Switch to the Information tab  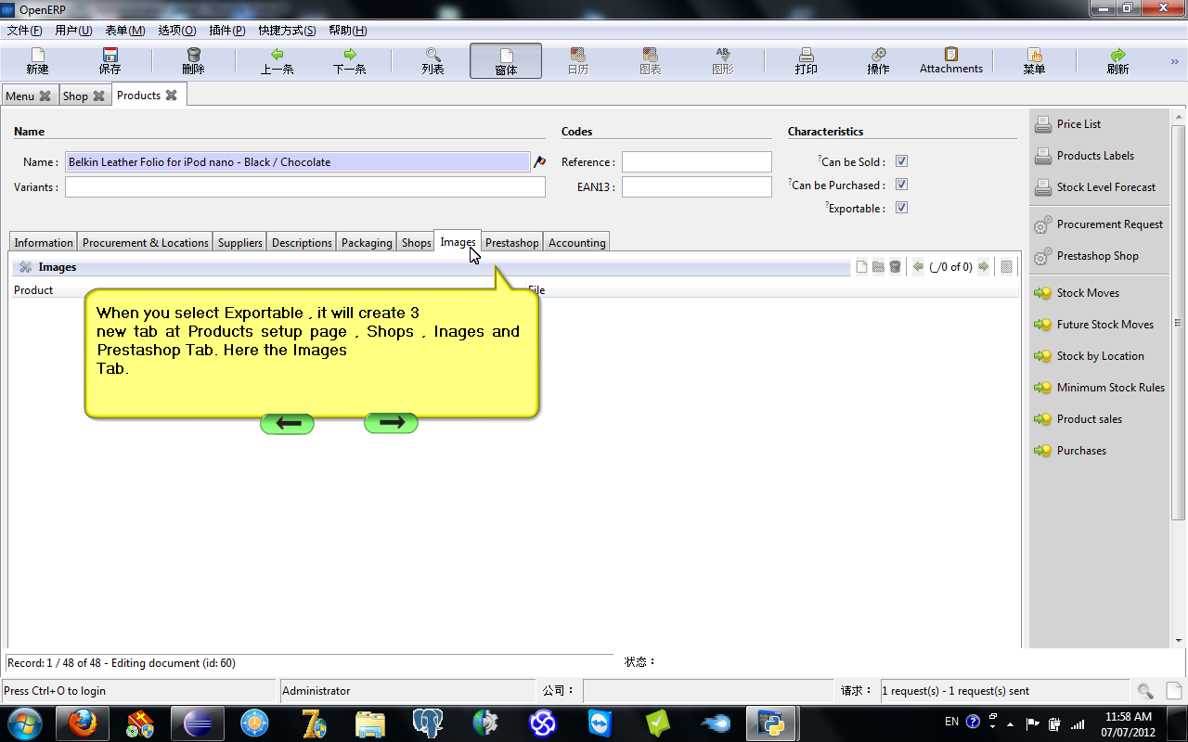[44, 243]
